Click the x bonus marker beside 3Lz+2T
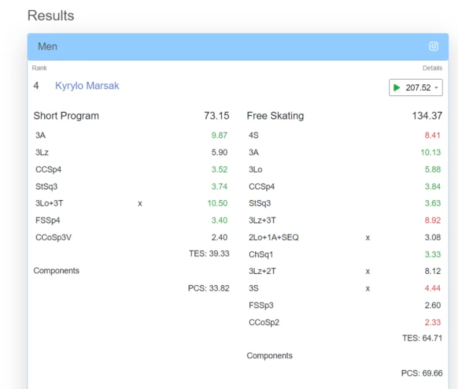The height and width of the screenshot is (389, 458). pyautogui.click(x=368, y=271)
